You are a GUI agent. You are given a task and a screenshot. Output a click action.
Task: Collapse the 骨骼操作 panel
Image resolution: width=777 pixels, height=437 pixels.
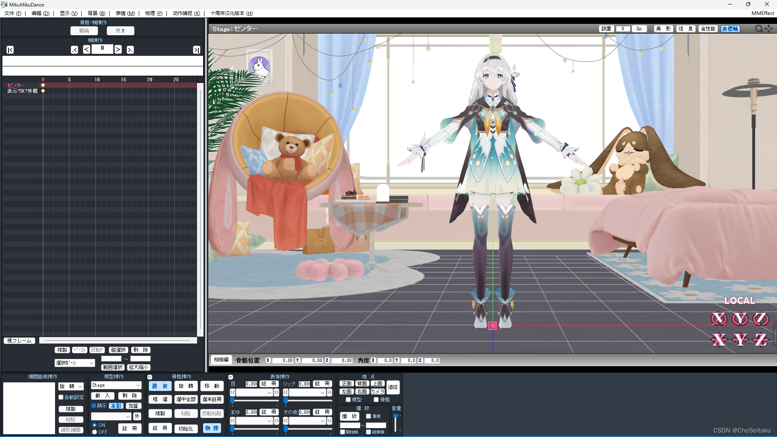tap(150, 377)
